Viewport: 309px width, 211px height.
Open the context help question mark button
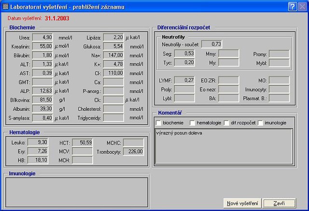tap(292, 7)
